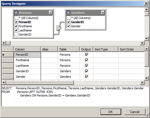Collapse the Genders table window

point(103,12)
